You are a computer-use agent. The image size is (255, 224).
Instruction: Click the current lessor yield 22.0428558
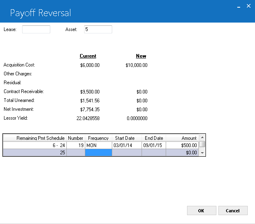(88, 118)
